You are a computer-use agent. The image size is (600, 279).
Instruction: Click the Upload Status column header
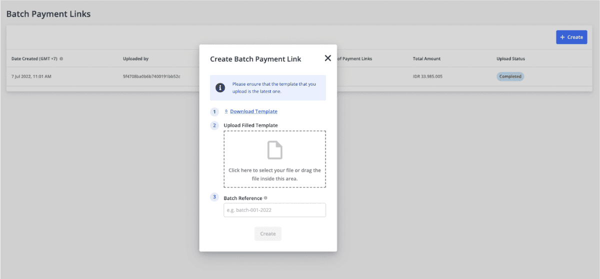(510, 59)
